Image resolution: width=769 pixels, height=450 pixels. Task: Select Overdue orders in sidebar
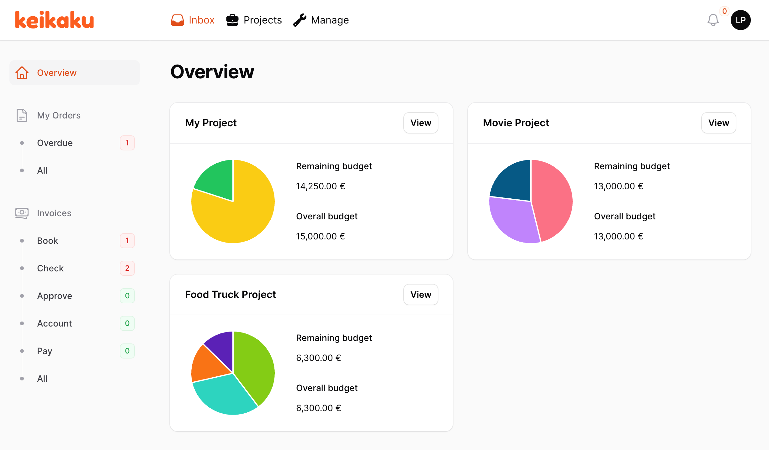[55, 143]
